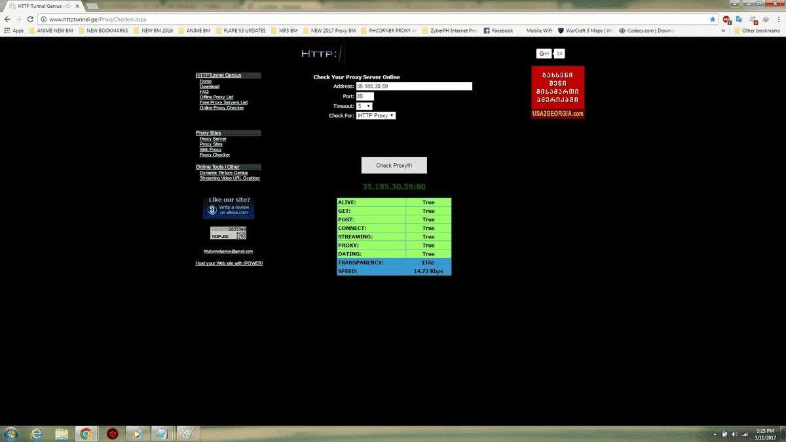The height and width of the screenshot is (442, 786).
Task: Click the HTTP logo at page top
Action: click(x=322, y=54)
